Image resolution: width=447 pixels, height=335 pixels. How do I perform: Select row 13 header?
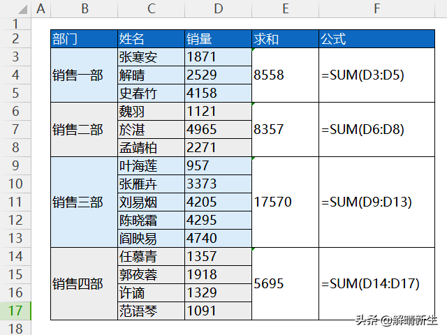pos(15,238)
